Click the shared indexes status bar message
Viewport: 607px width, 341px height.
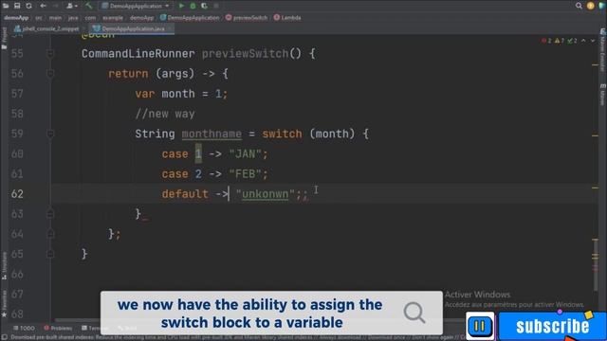click(x=232, y=337)
